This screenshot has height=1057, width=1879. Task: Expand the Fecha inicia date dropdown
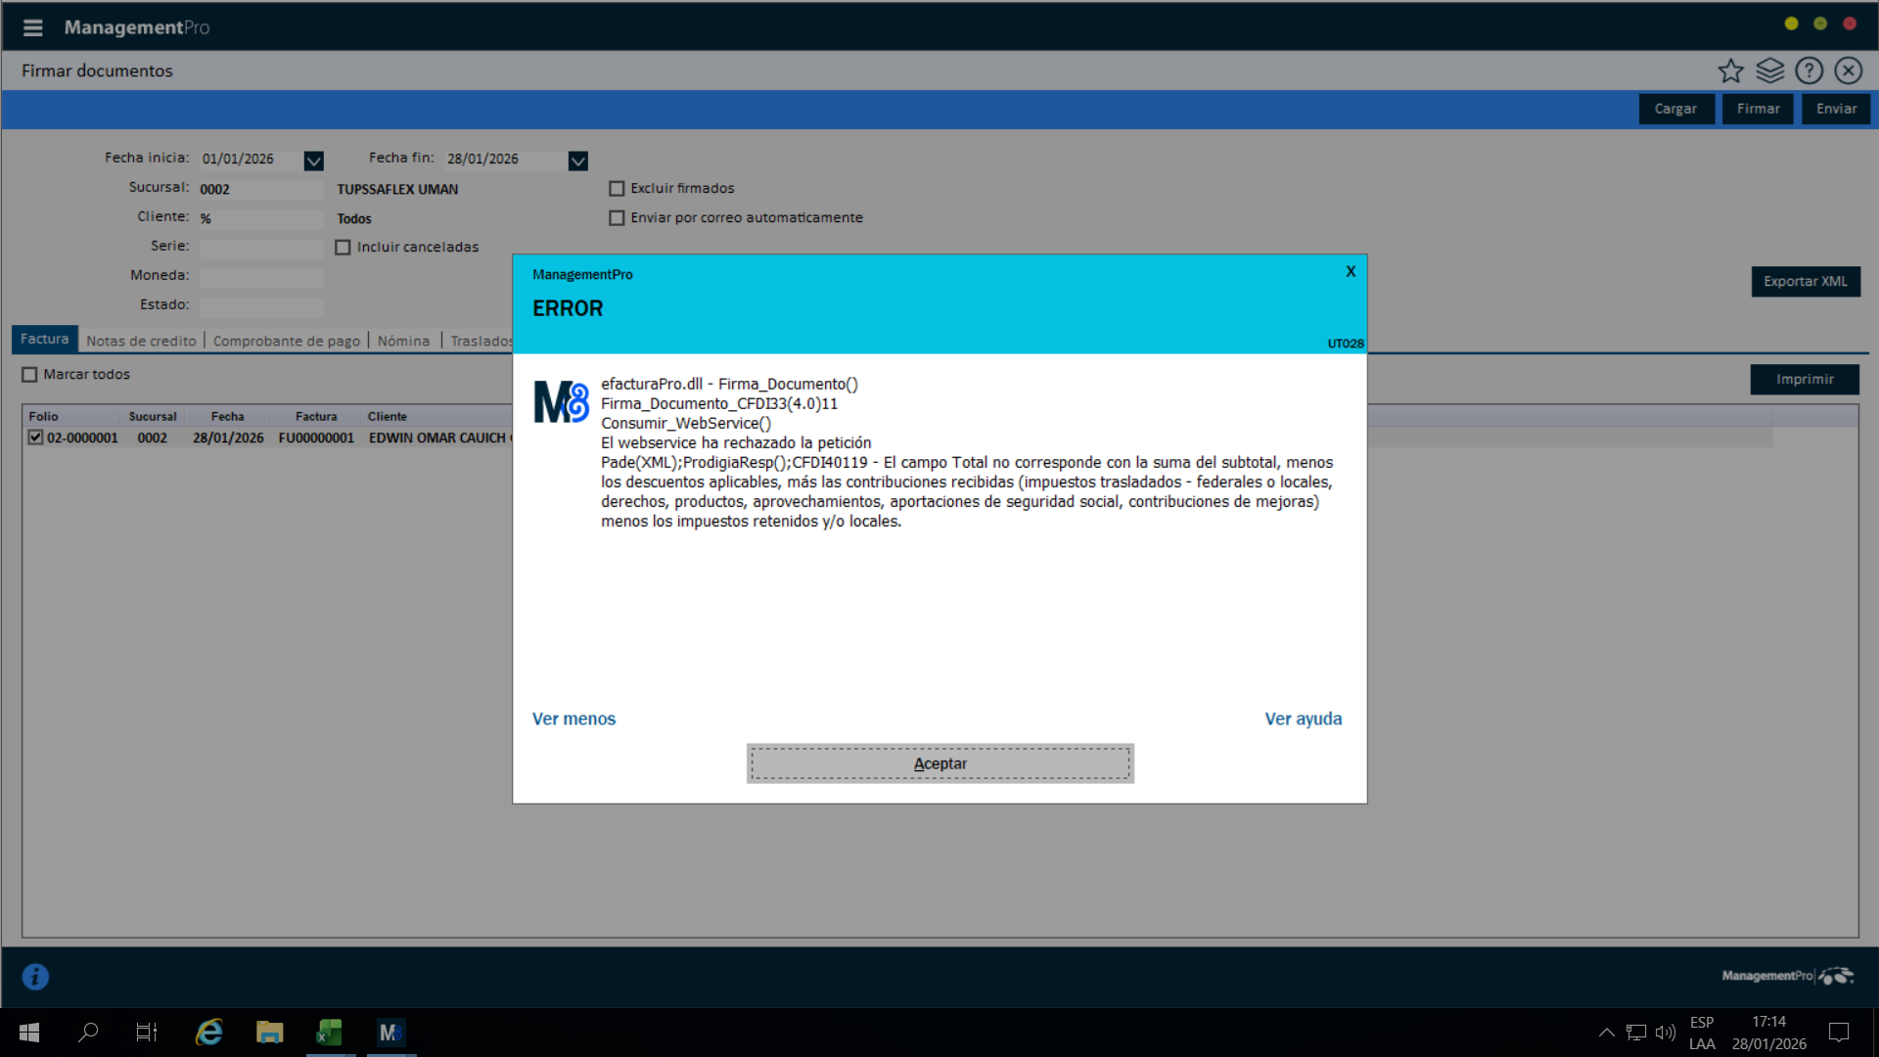[x=313, y=161]
